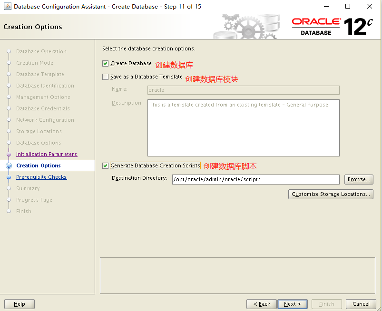The image size is (382, 311).
Task: Click the gears and database banner graphic
Action: 246,27
